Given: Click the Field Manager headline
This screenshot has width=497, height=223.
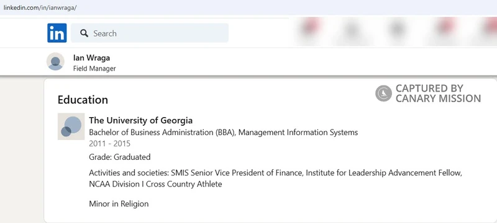Looking at the screenshot, I should click(x=94, y=69).
